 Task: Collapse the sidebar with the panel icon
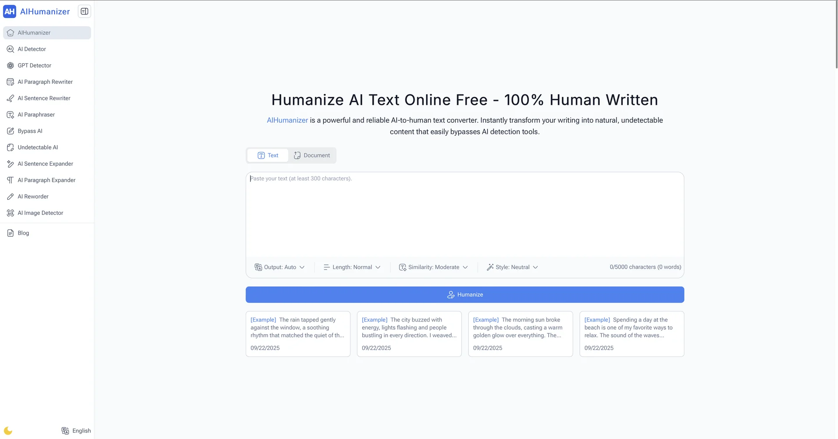[84, 11]
